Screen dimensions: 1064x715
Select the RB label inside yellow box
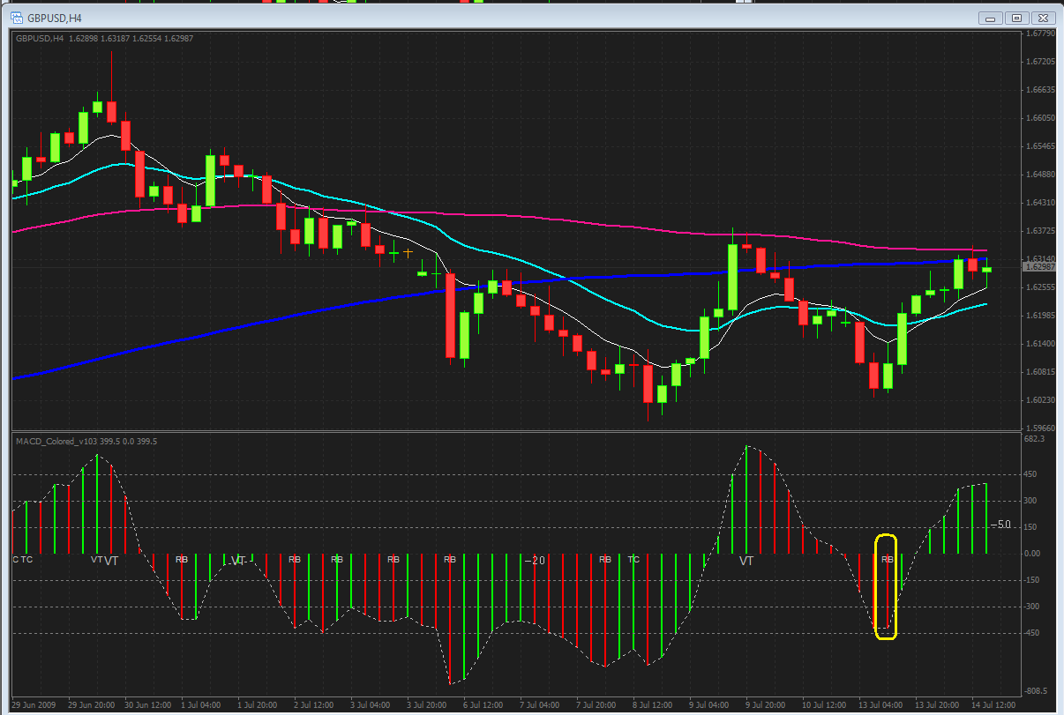pos(888,560)
